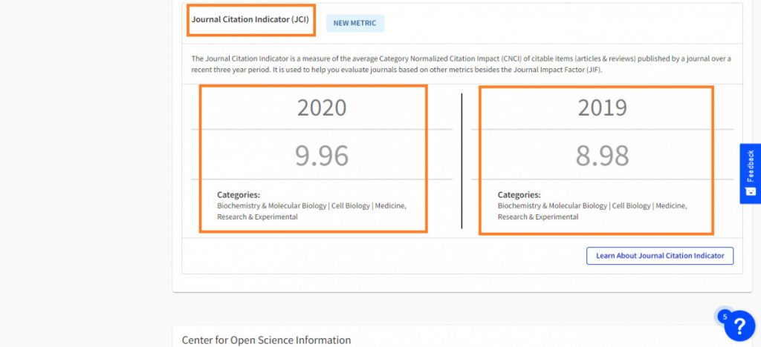Click the Categories label under 2020
This screenshot has width=761, height=347.
point(239,195)
